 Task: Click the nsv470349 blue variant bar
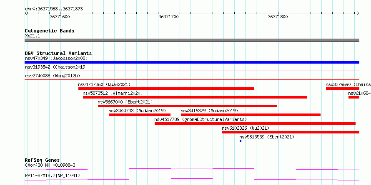click(x=192, y=62)
